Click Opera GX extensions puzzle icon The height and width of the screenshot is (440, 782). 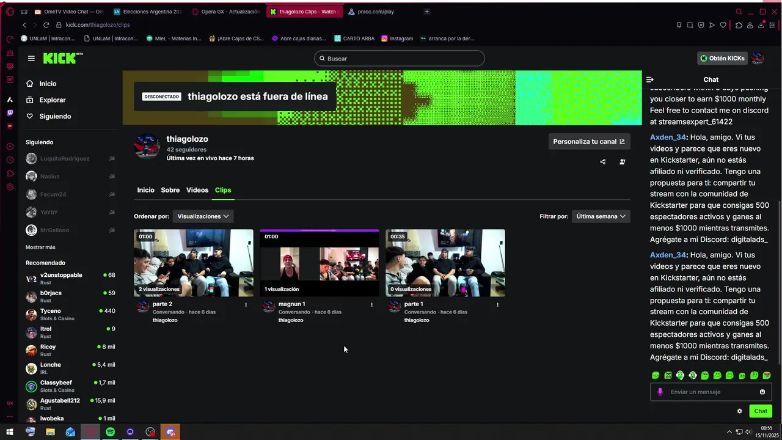click(x=739, y=25)
